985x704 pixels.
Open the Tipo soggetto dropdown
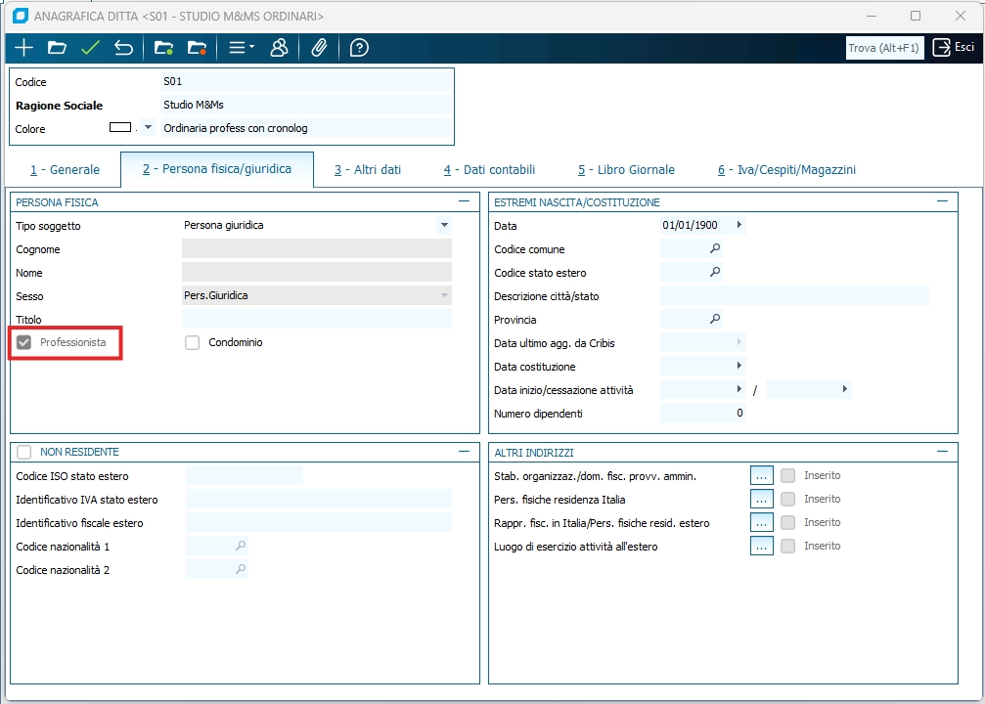(x=444, y=226)
